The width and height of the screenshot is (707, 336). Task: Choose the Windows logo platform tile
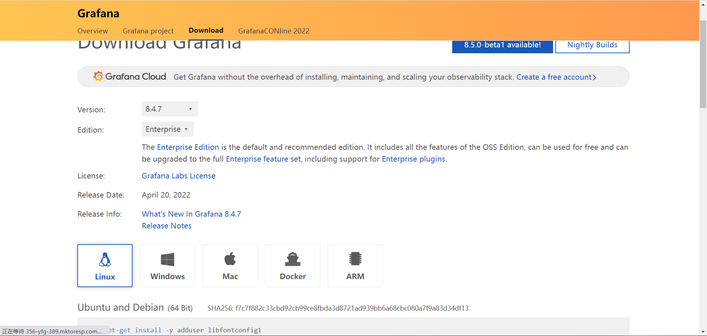[x=168, y=265]
